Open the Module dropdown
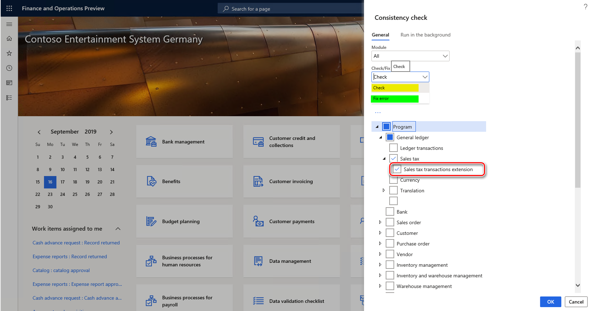Image resolution: width=589 pixels, height=311 pixels. coord(411,56)
